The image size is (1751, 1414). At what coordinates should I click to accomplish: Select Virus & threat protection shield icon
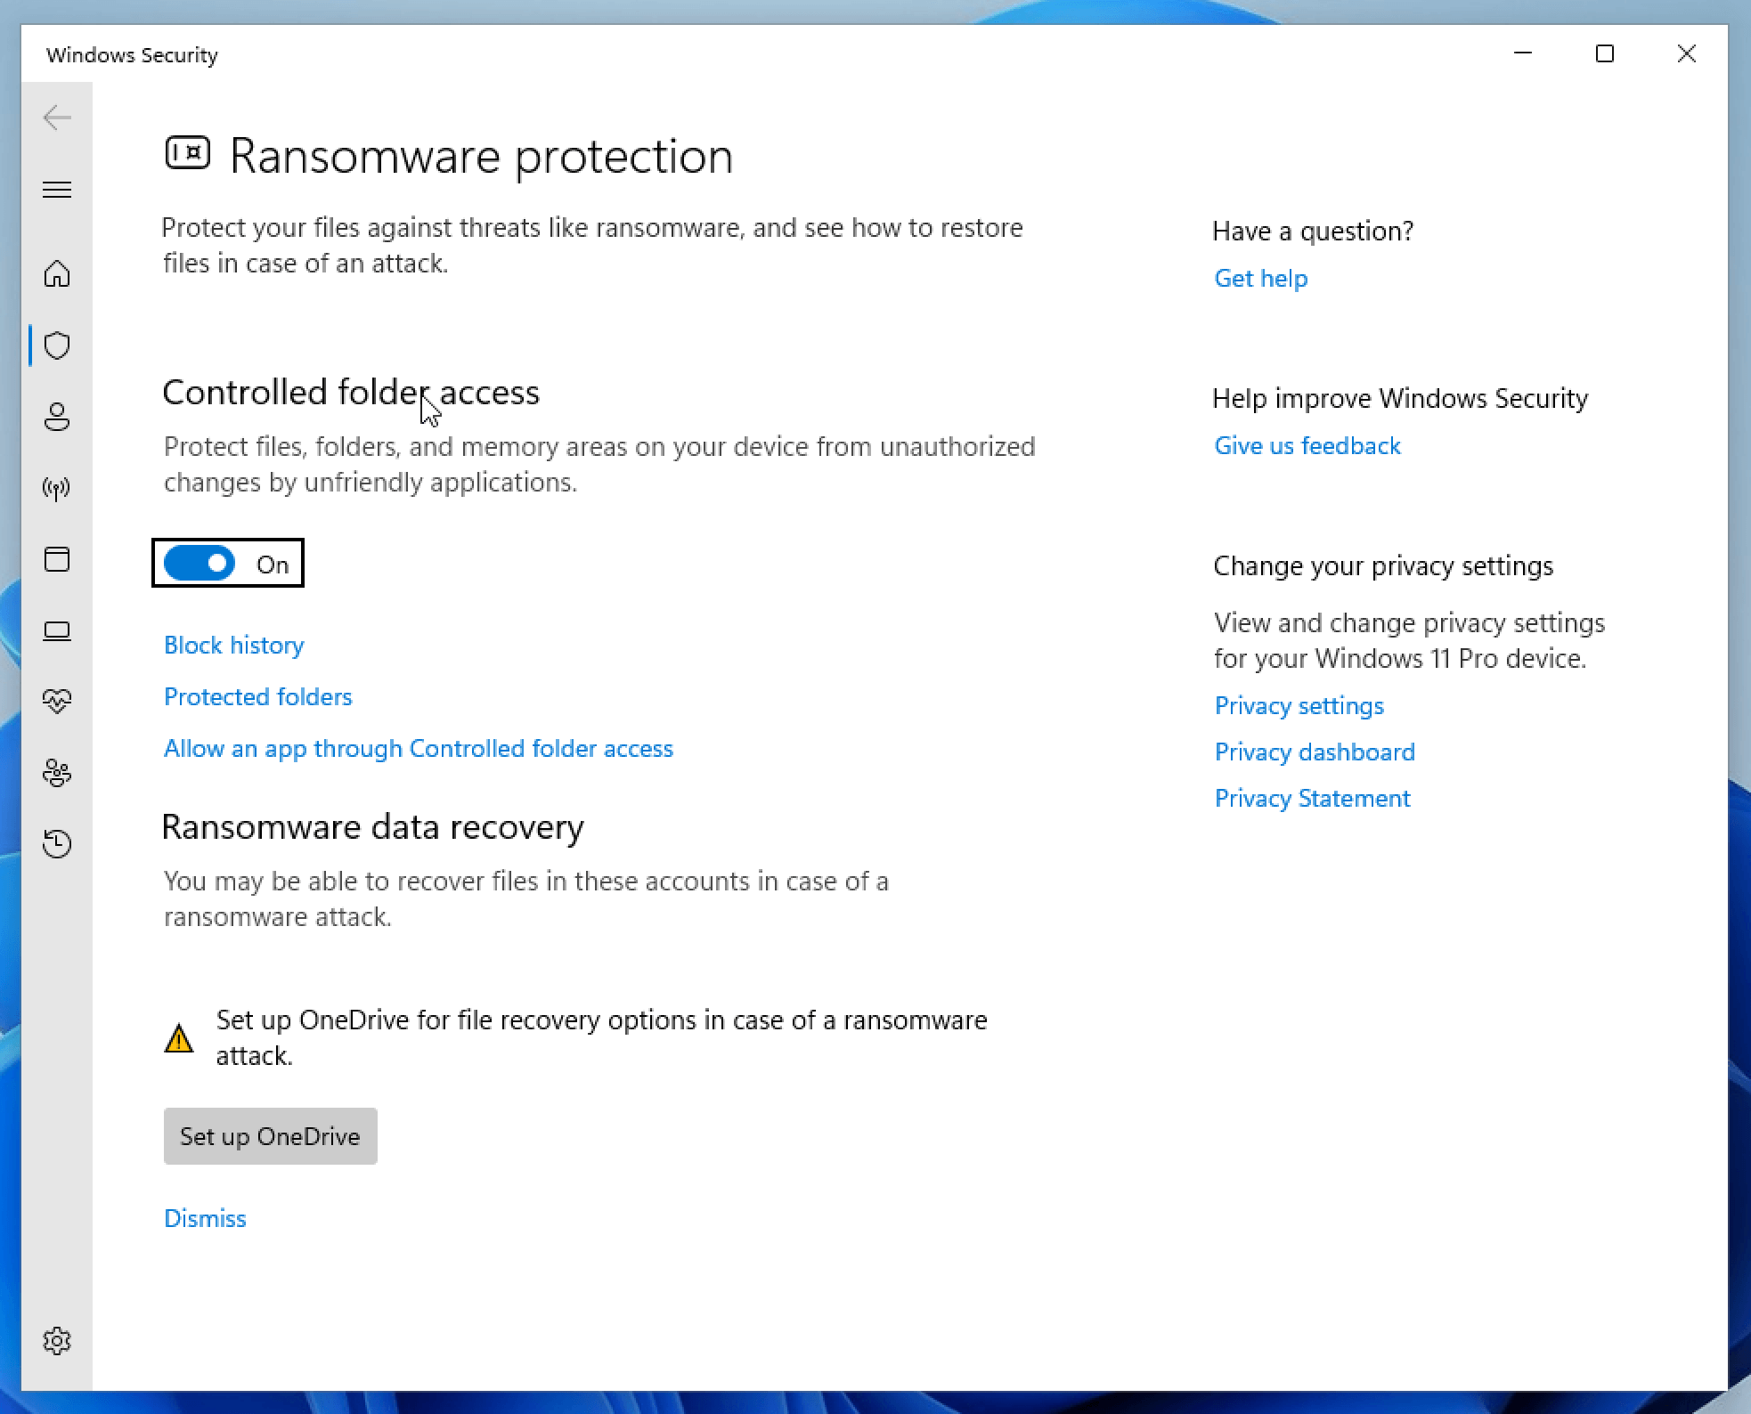[x=57, y=345]
